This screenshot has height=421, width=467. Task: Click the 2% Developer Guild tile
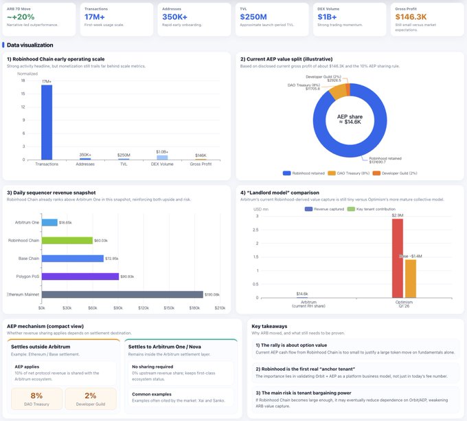click(91, 398)
